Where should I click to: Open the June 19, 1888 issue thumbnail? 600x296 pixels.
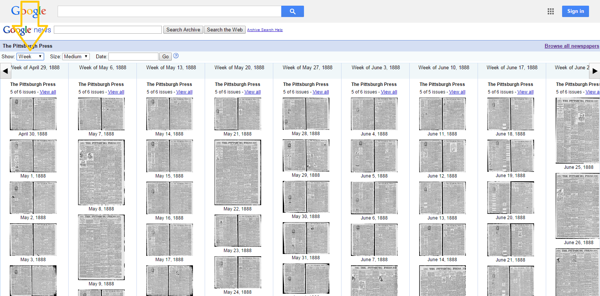point(511,156)
